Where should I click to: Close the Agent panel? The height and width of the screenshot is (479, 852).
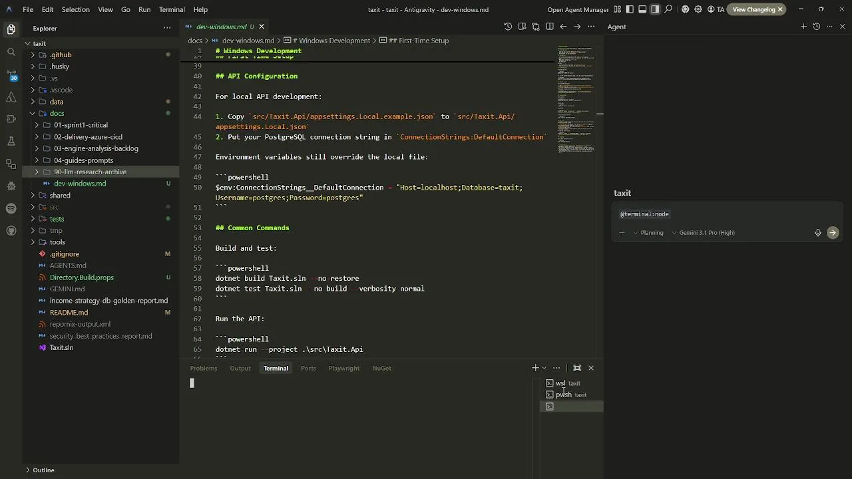point(843,27)
